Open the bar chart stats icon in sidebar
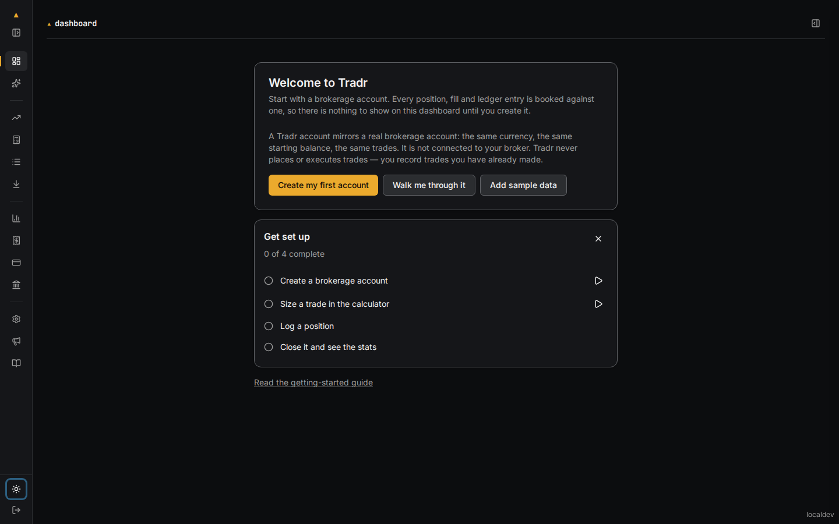 coord(16,218)
